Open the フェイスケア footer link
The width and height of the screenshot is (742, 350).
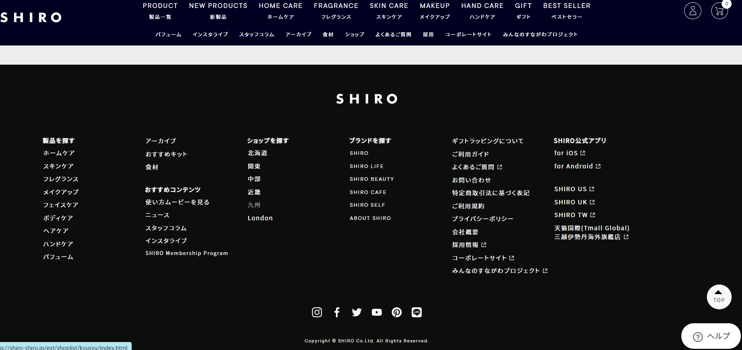click(x=61, y=205)
